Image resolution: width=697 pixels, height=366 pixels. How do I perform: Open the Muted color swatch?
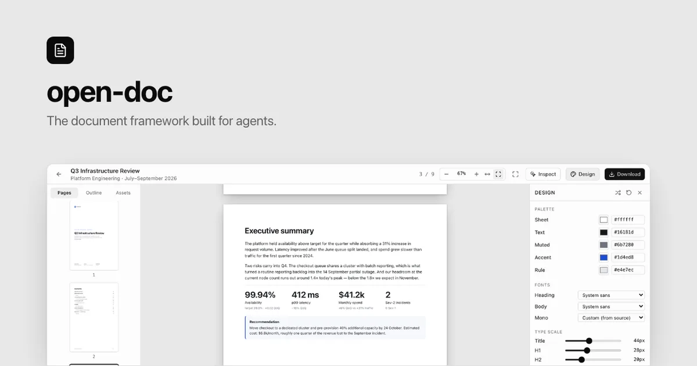tap(604, 245)
